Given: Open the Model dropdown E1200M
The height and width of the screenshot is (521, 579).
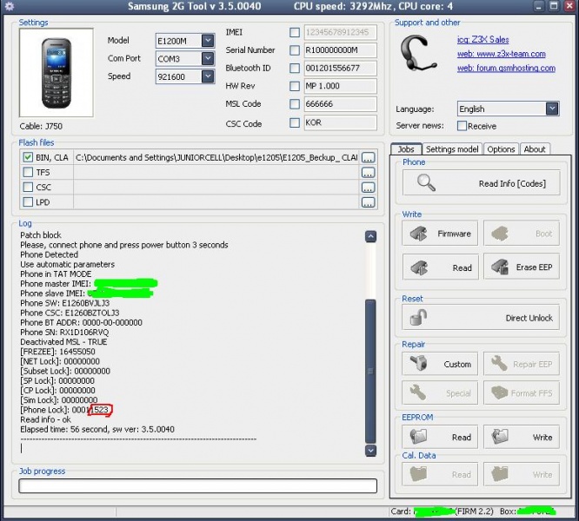Looking at the screenshot, I should click(x=208, y=41).
